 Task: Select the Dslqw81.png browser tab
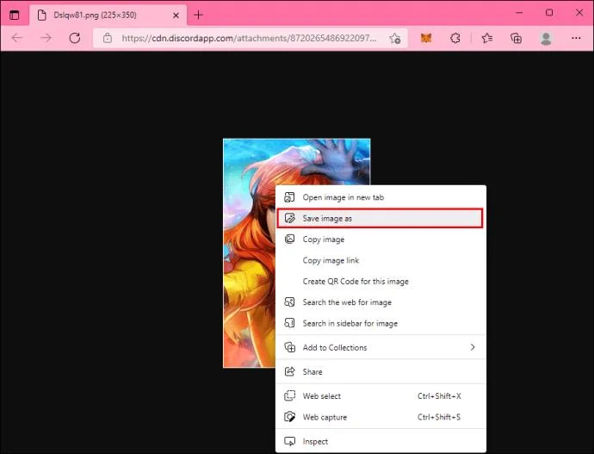pyautogui.click(x=108, y=15)
